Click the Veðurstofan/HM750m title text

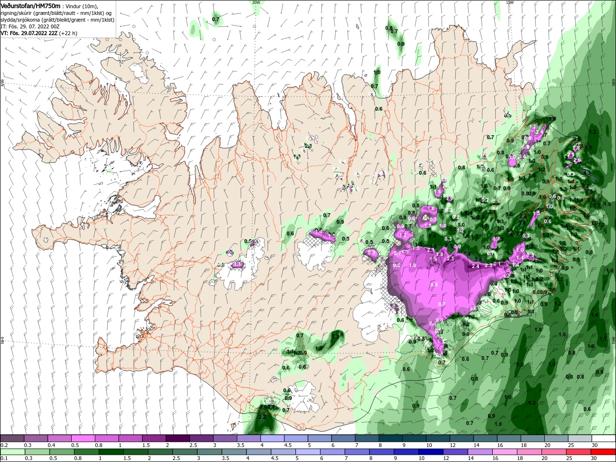click(x=30, y=5)
